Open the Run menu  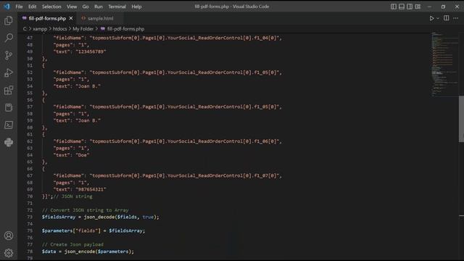coord(99,7)
